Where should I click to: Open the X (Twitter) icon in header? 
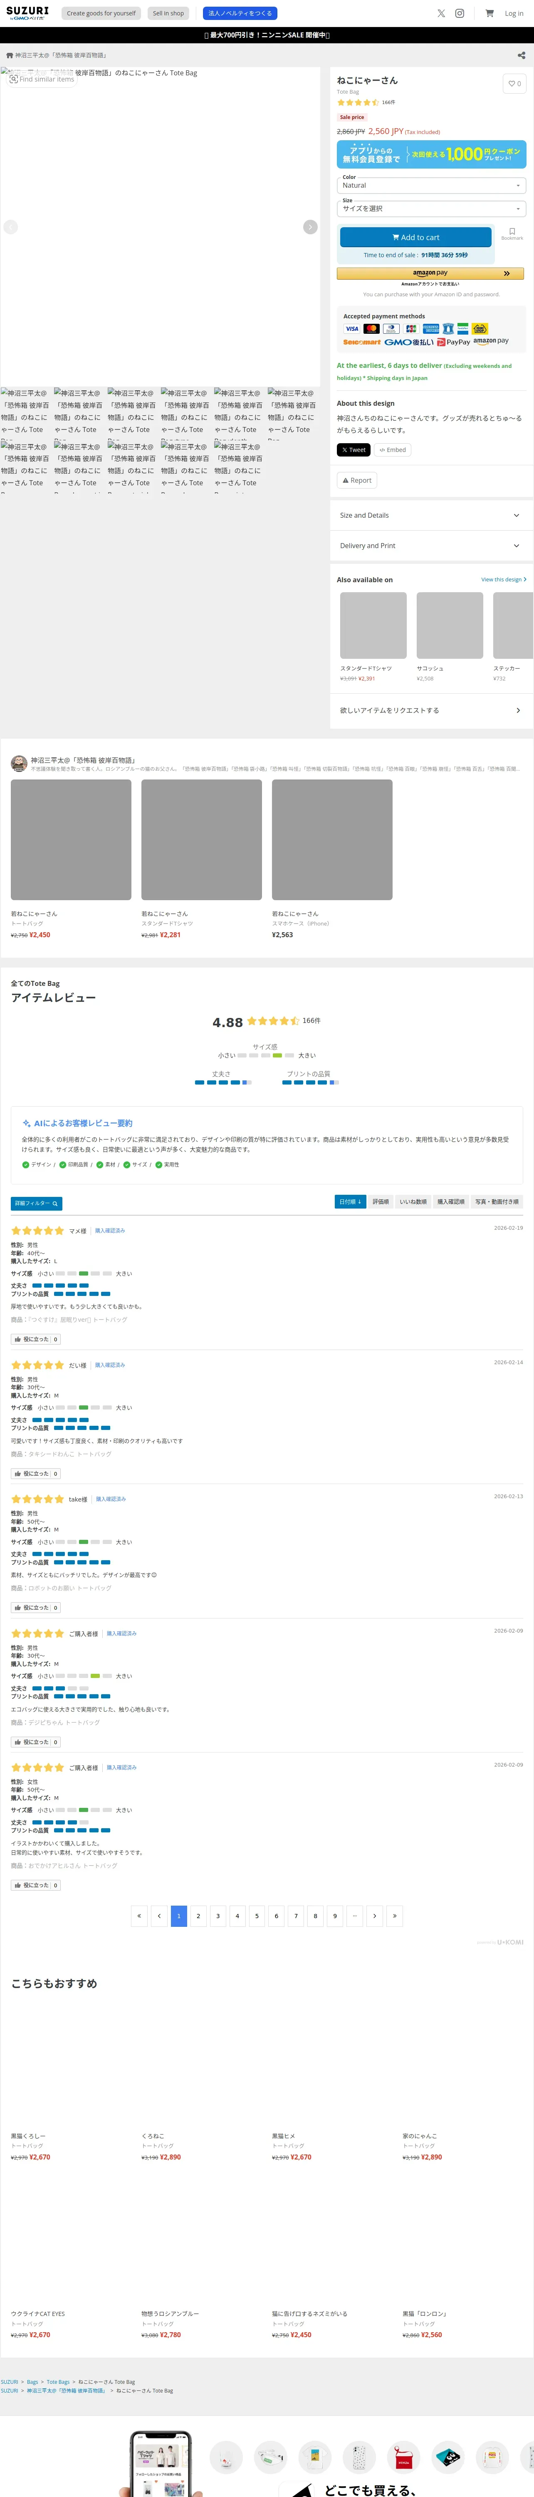(441, 14)
